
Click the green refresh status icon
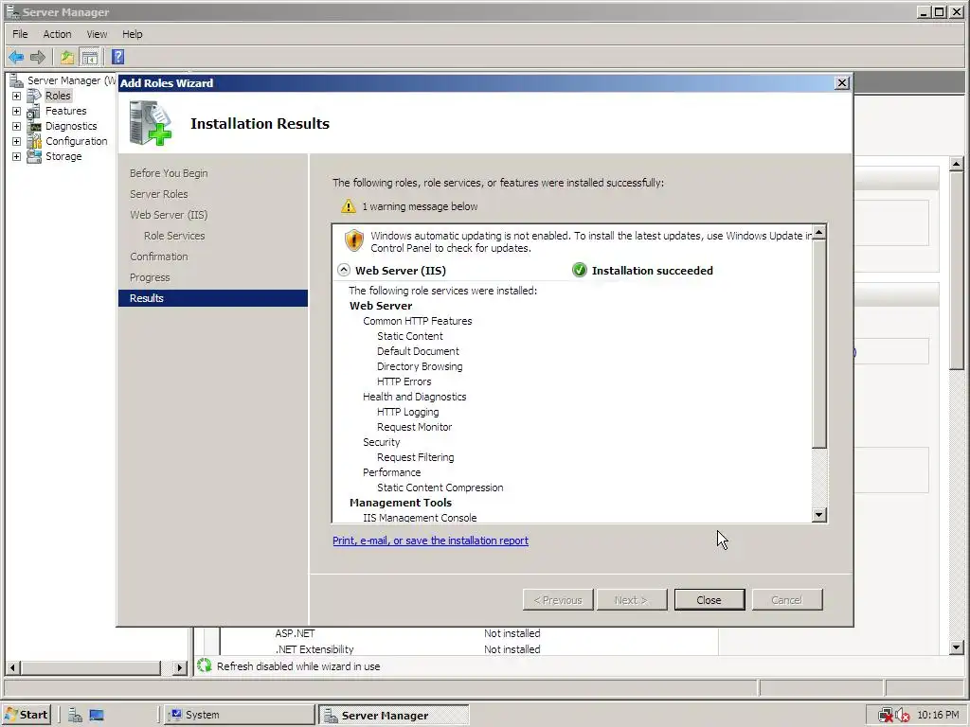pyautogui.click(x=205, y=665)
